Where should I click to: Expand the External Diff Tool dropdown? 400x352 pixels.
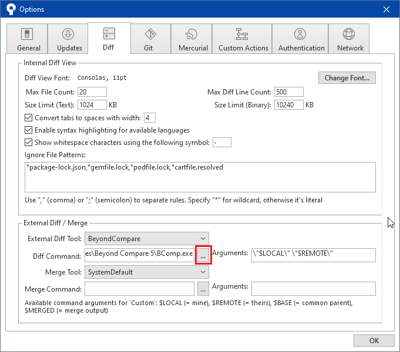pos(147,239)
